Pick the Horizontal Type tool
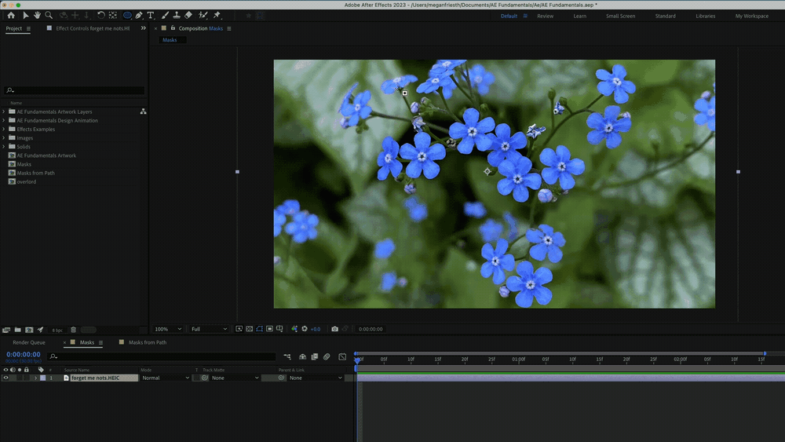The height and width of the screenshot is (442, 785). tap(151, 15)
